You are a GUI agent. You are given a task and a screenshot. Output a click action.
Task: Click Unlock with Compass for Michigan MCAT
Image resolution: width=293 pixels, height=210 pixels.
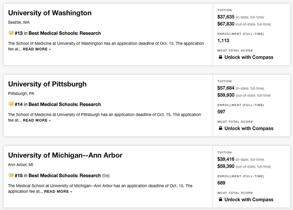[249, 199]
